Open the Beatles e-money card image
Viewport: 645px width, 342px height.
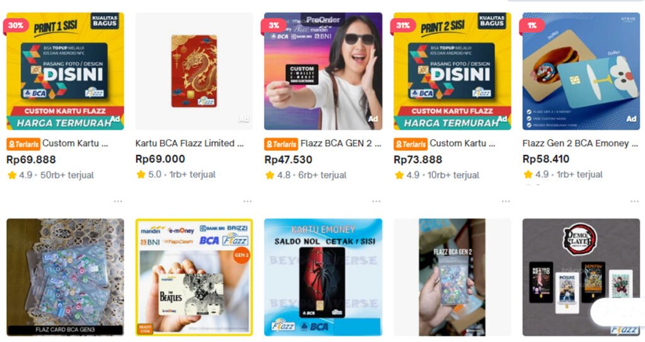pos(194,277)
